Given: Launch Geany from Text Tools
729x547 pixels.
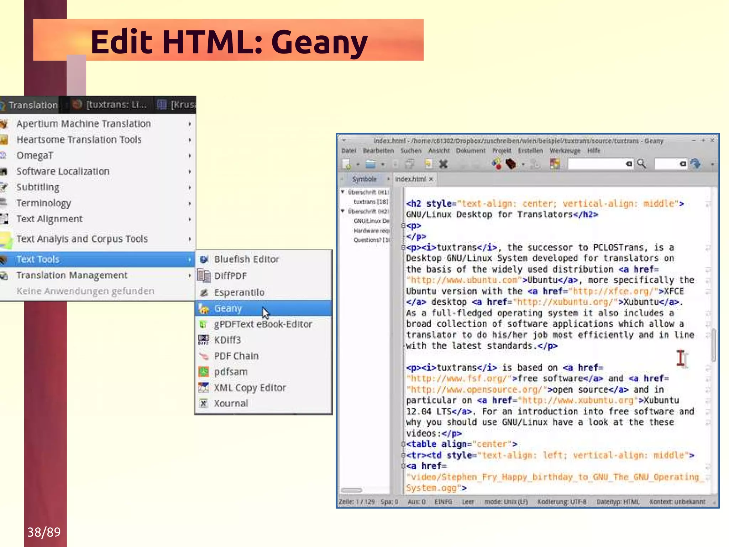Looking at the screenshot, I should click(264, 308).
